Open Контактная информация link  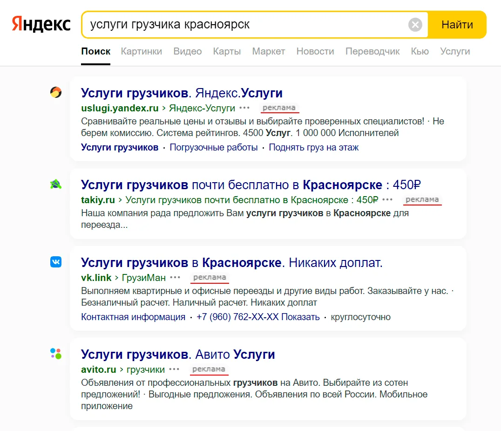[133, 317]
